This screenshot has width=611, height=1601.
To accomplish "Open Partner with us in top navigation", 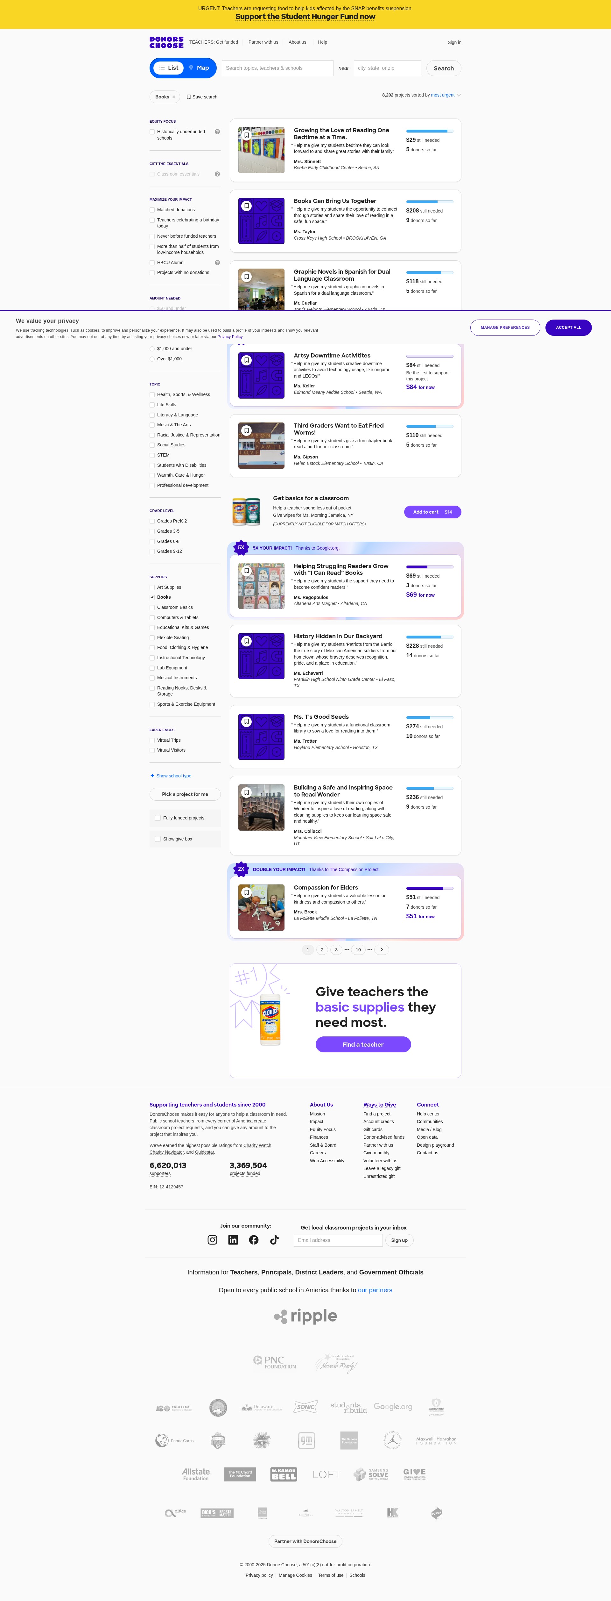I will pos(263,42).
